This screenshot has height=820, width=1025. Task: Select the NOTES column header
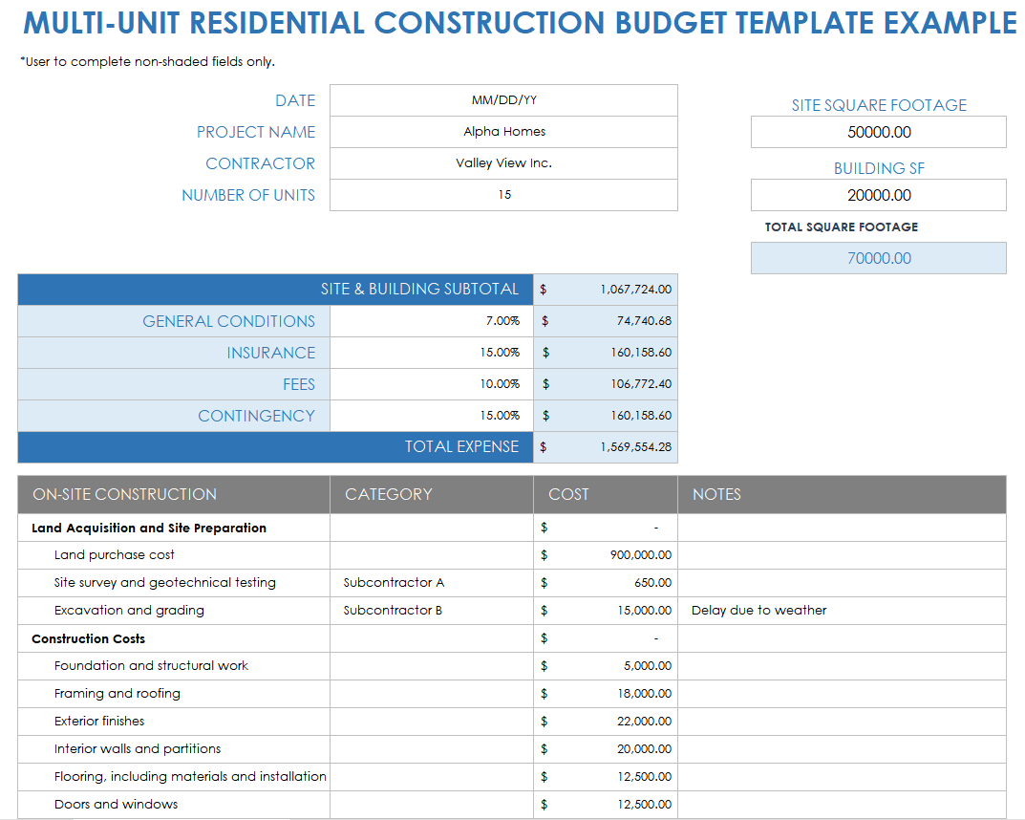point(842,494)
